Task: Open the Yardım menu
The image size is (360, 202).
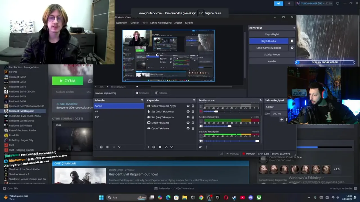Action: 189,23
